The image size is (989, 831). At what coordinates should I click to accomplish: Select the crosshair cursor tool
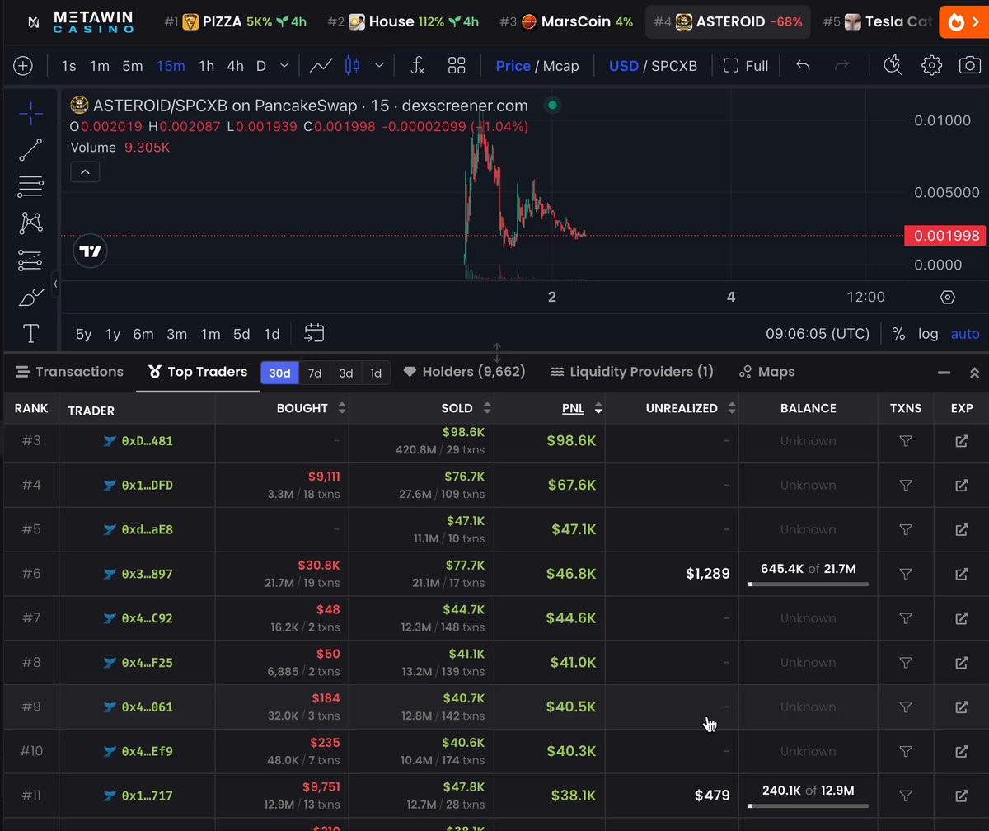pos(30,114)
